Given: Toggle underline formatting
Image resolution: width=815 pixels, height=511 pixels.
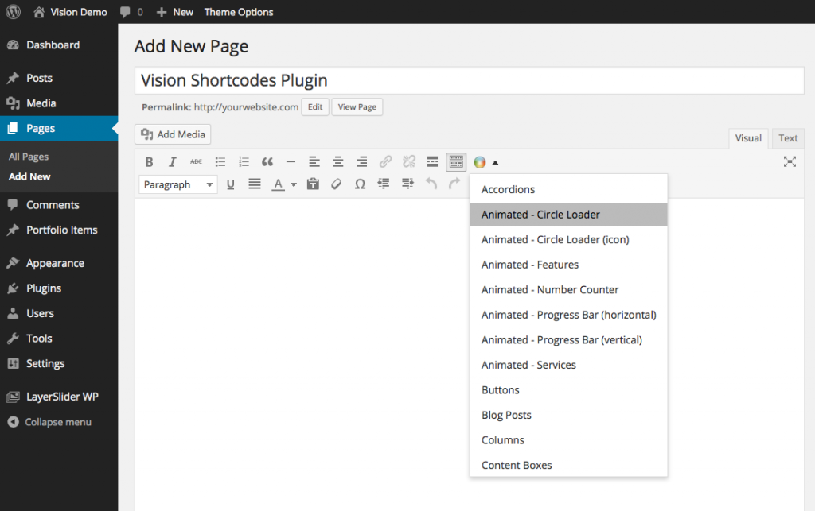Looking at the screenshot, I should click(x=230, y=184).
